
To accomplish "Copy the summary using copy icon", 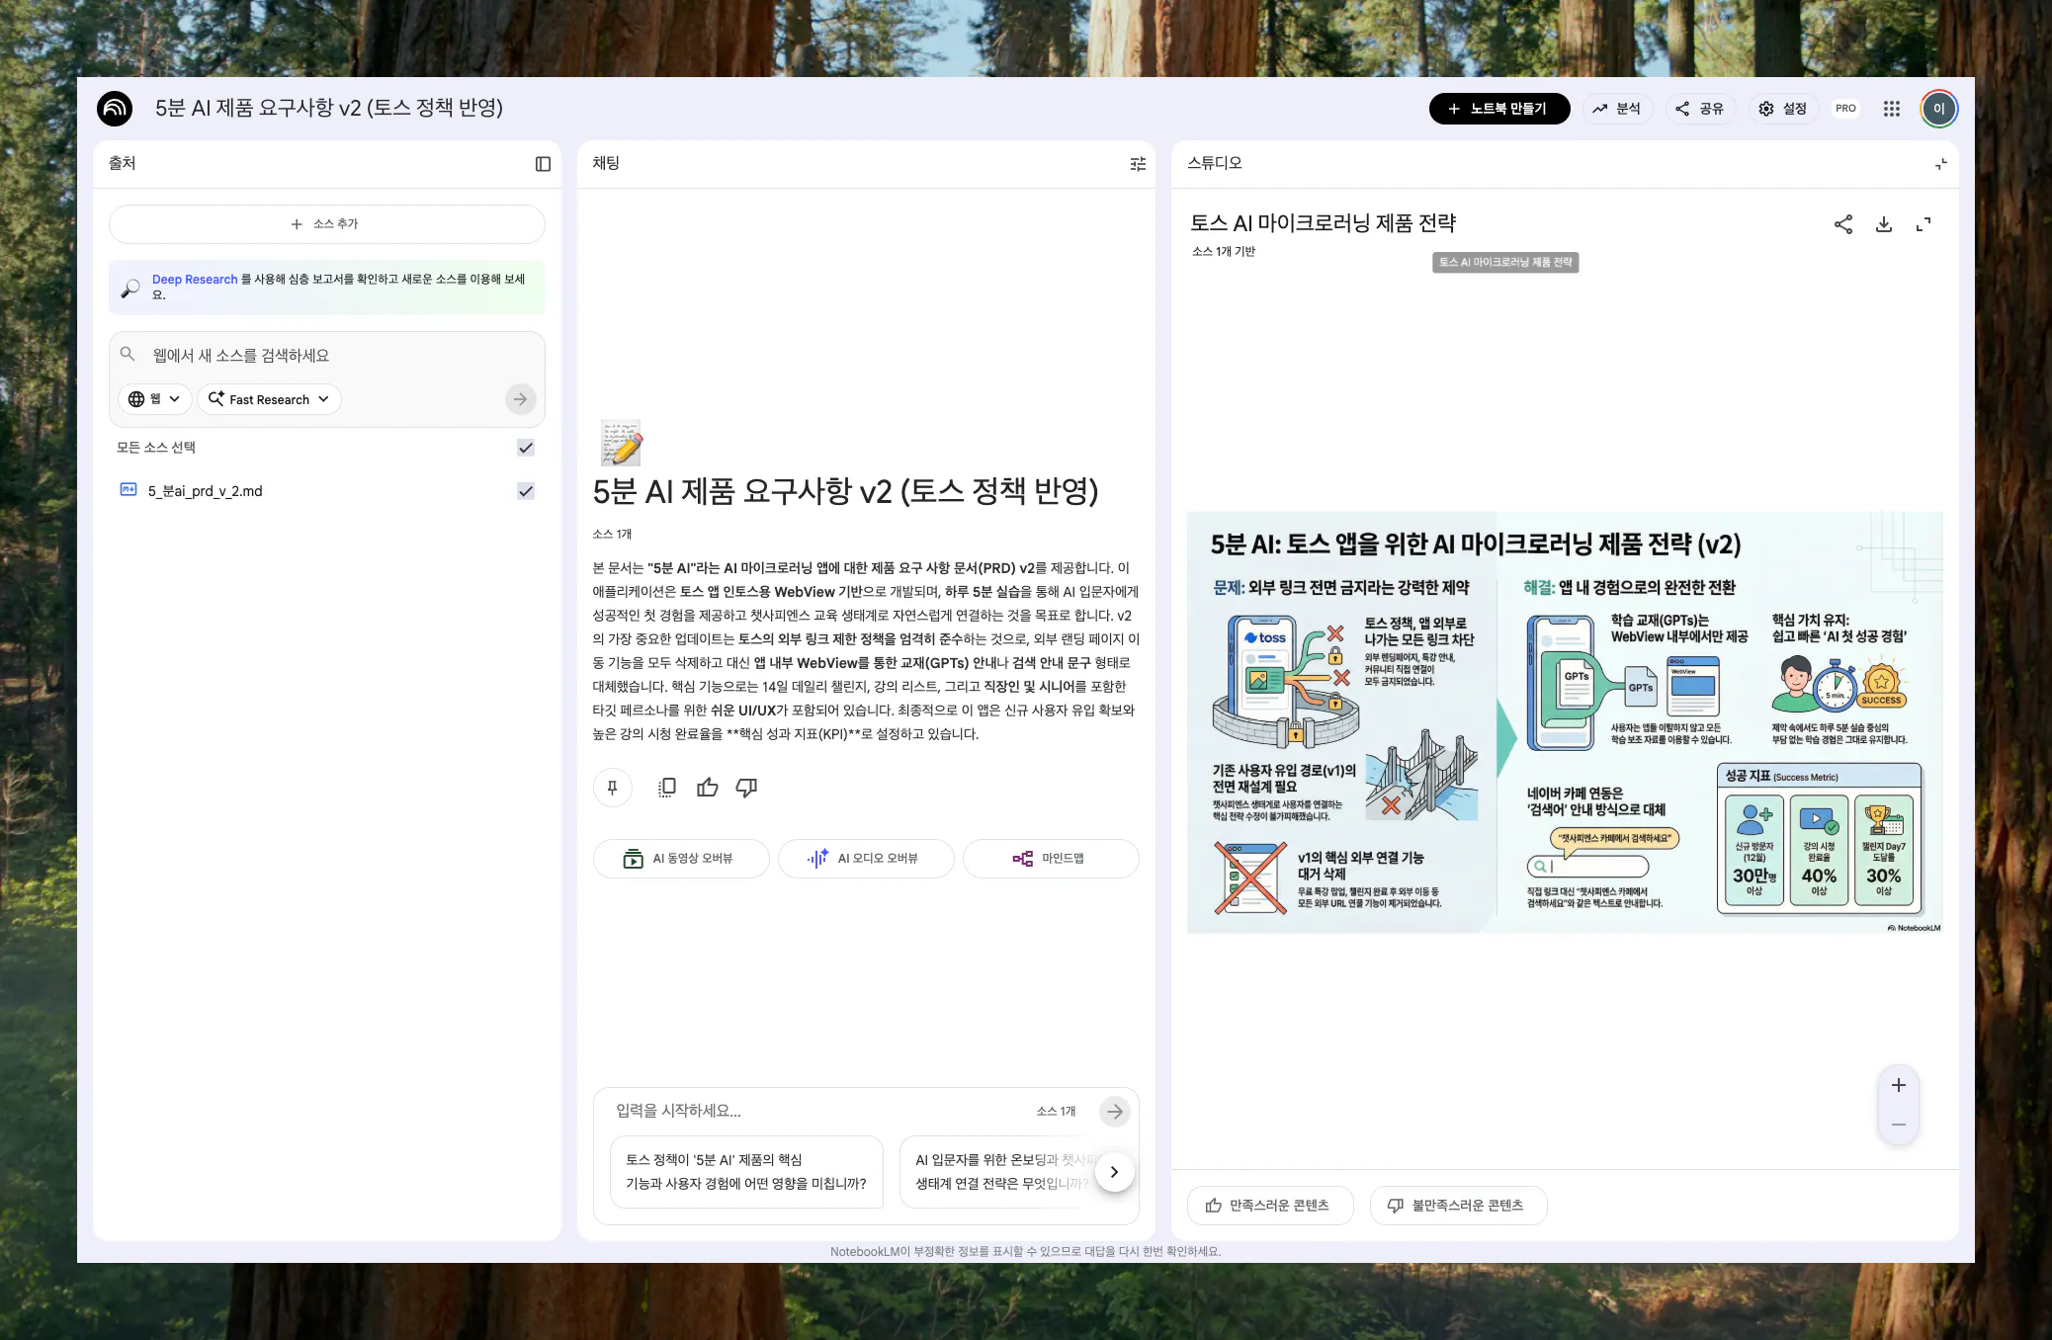I will (667, 788).
